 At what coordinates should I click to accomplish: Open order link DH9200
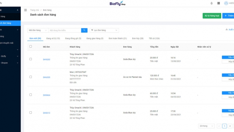[46, 60]
